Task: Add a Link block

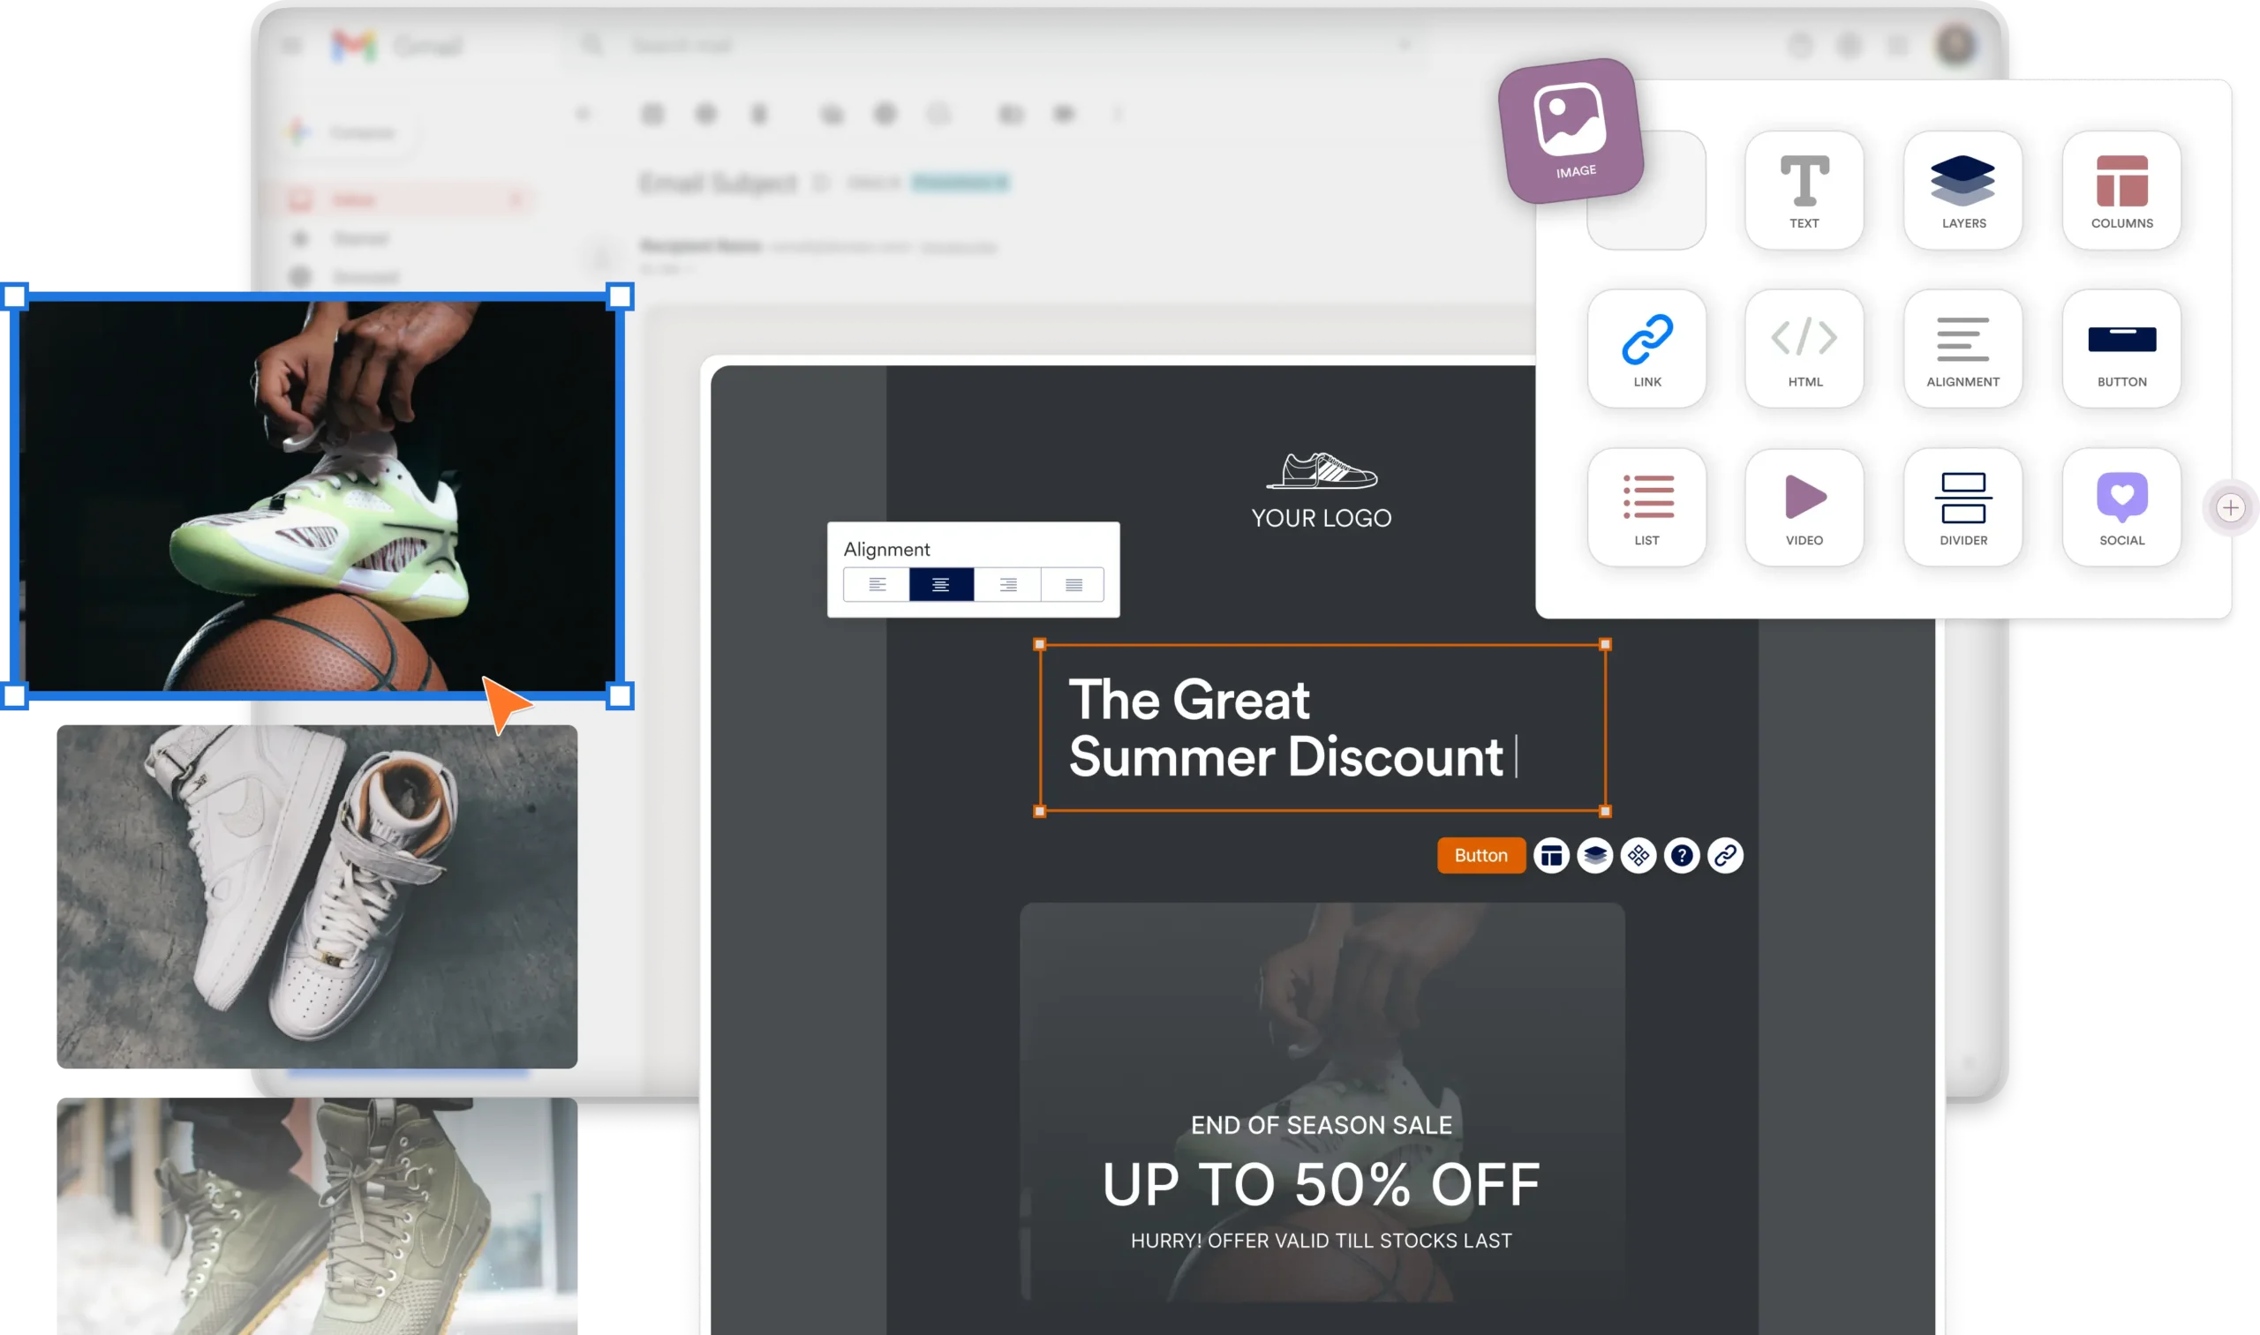Action: point(1646,349)
